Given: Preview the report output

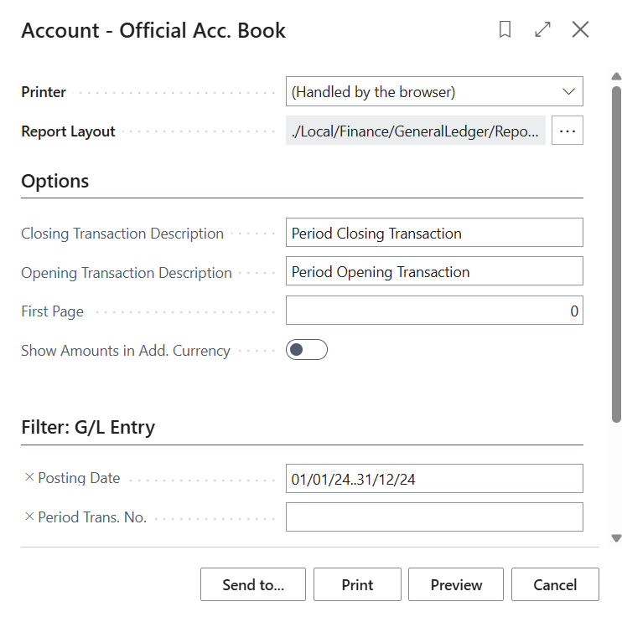Looking at the screenshot, I should [x=456, y=585].
